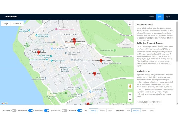This screenshot has height=126, width=178.
Task: Click the Ponderosa Studios red map pin
Action: (39, 53)
